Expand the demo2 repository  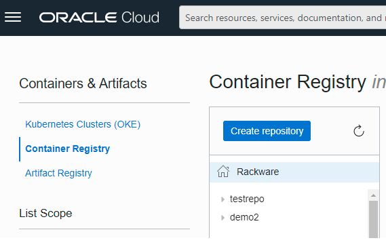223,218
